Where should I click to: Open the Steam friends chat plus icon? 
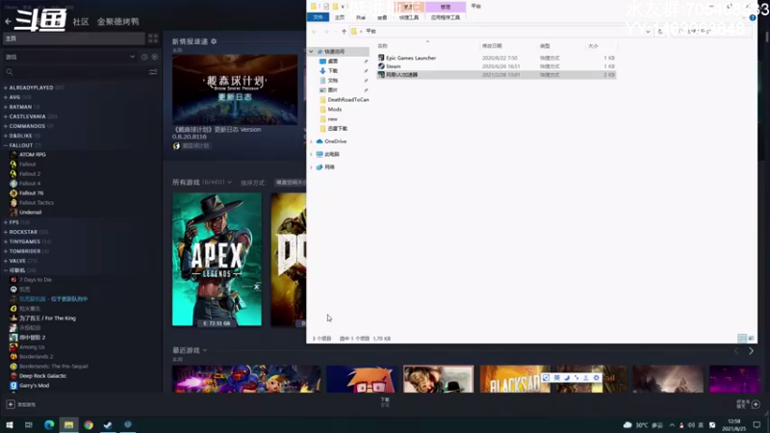[756, 404]
